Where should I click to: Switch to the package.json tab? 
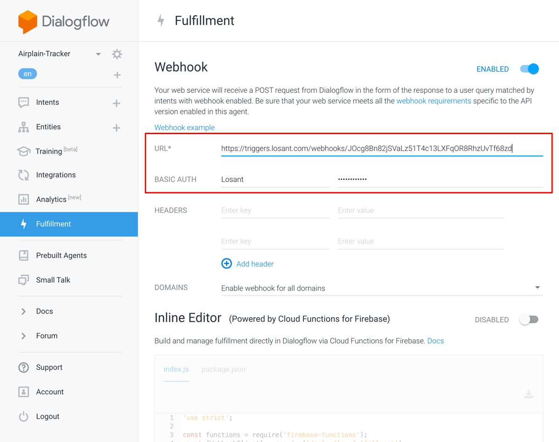(223, 369)
